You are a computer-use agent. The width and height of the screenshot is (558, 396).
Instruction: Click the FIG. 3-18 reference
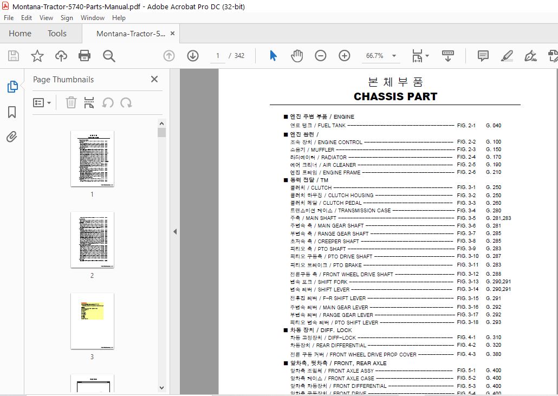[x=468, y=322]
